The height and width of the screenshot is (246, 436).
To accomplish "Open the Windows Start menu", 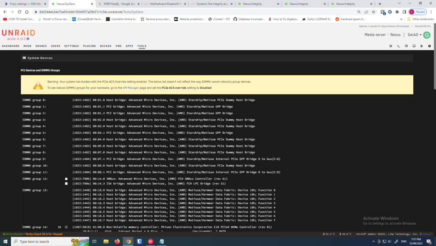I will tap(5, 241).
